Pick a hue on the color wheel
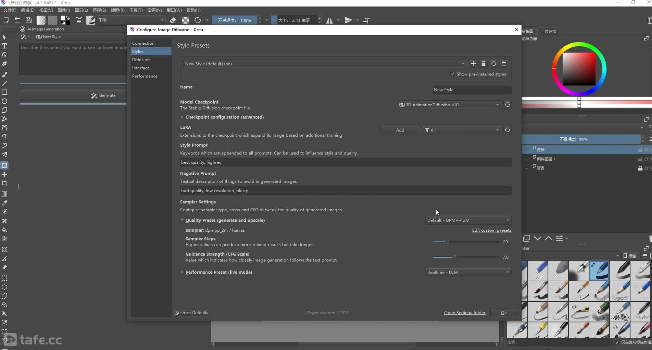652x350 pixels. pos(604,69)
